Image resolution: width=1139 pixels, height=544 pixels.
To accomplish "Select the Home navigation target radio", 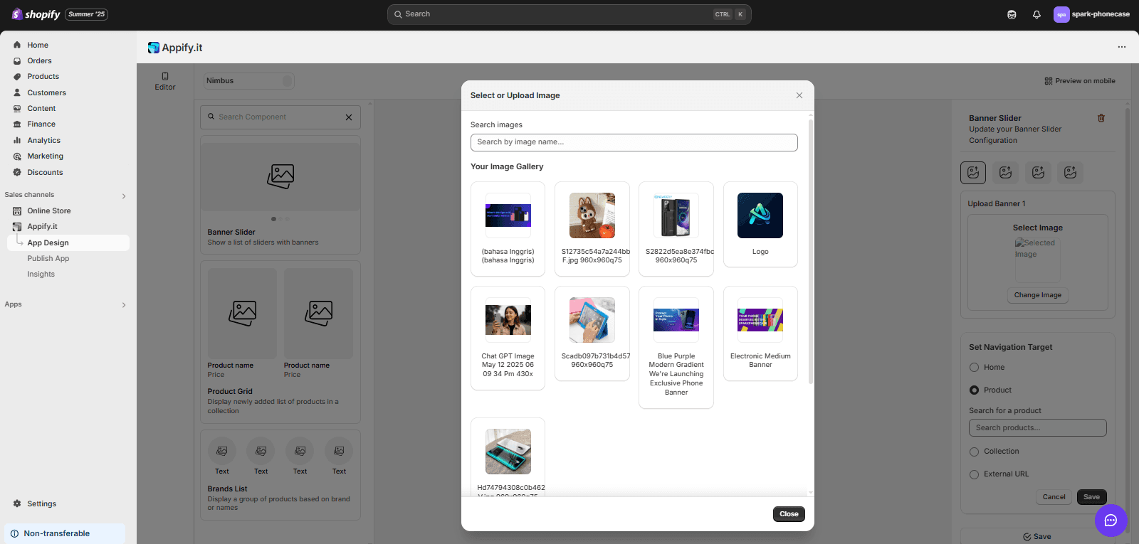I will pyautogui.click(x=975, y=368).
